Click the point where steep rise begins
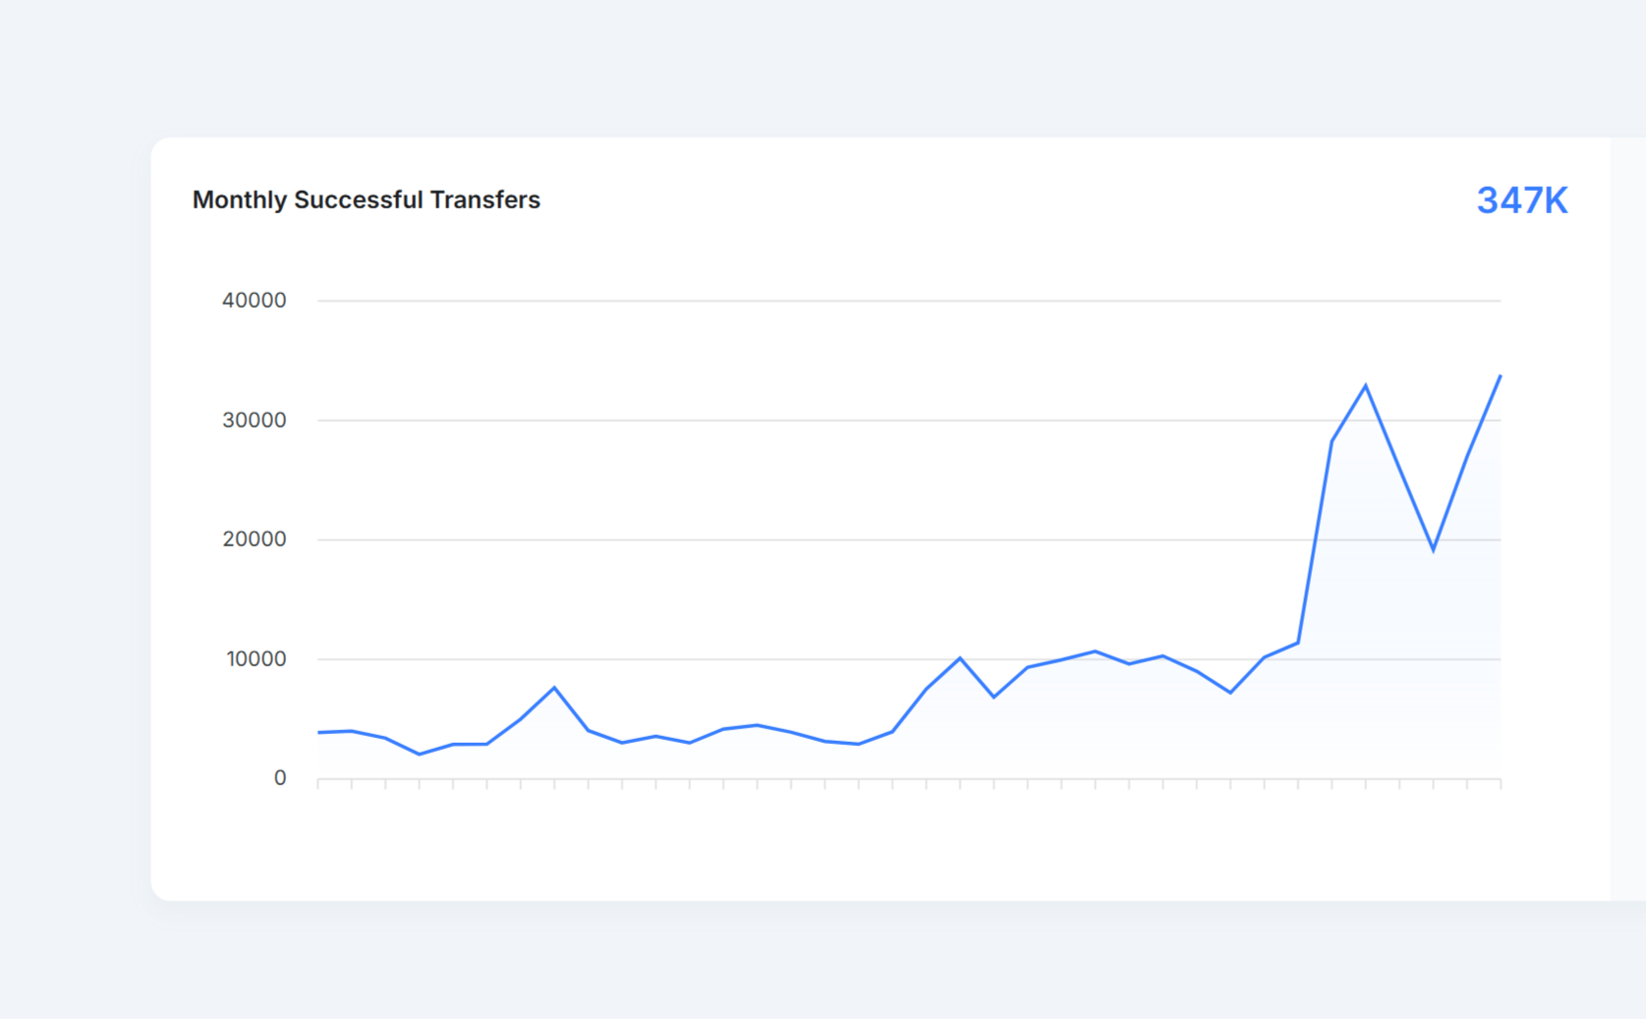 pos(1298,643)
